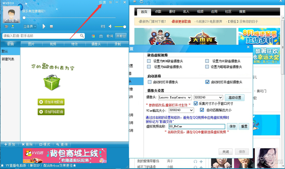Click the magnifier search icon in song box
This screenshot has width=285, height=169.
click(x=82, y=36)
